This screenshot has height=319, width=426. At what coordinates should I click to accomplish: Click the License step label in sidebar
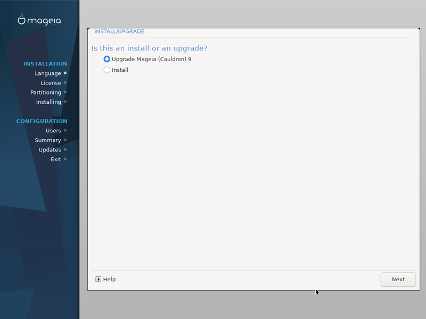(51, 83)
